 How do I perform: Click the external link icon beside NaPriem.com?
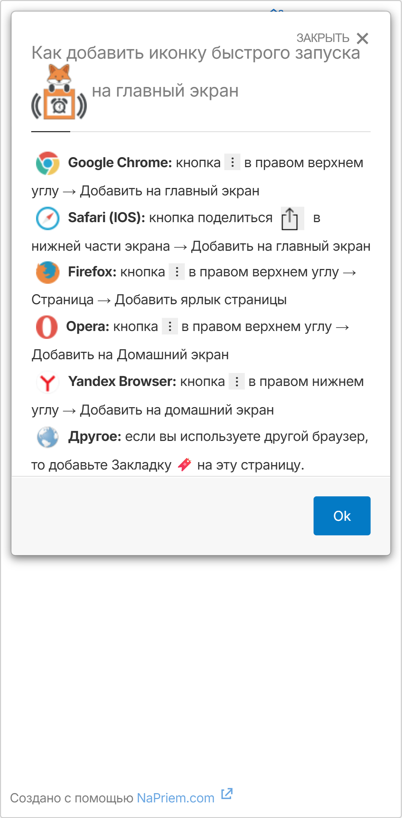(227, 793)
